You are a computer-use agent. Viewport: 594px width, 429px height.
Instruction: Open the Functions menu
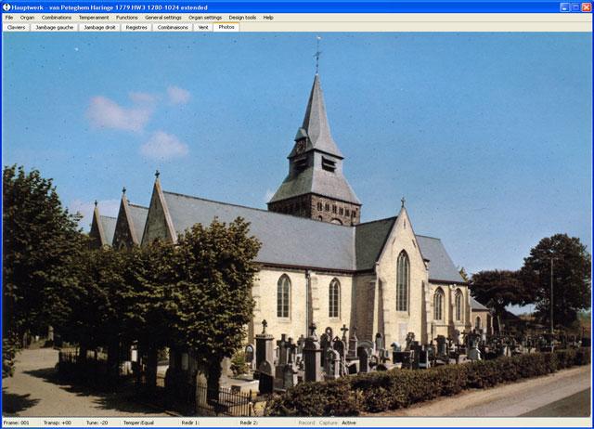(127, 18)
